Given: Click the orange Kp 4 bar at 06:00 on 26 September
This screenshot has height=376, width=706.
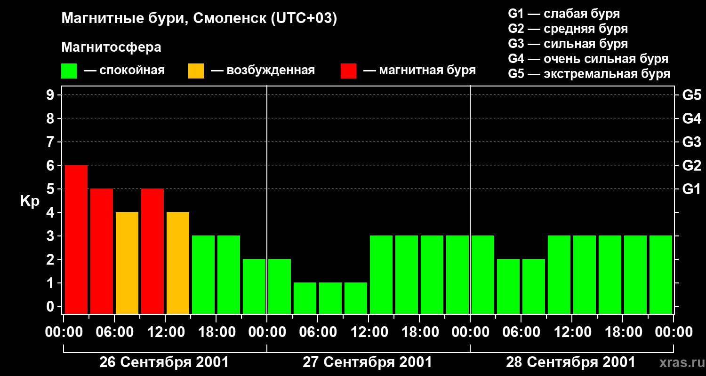Looking at the screenshot, I should coord(127,263).
